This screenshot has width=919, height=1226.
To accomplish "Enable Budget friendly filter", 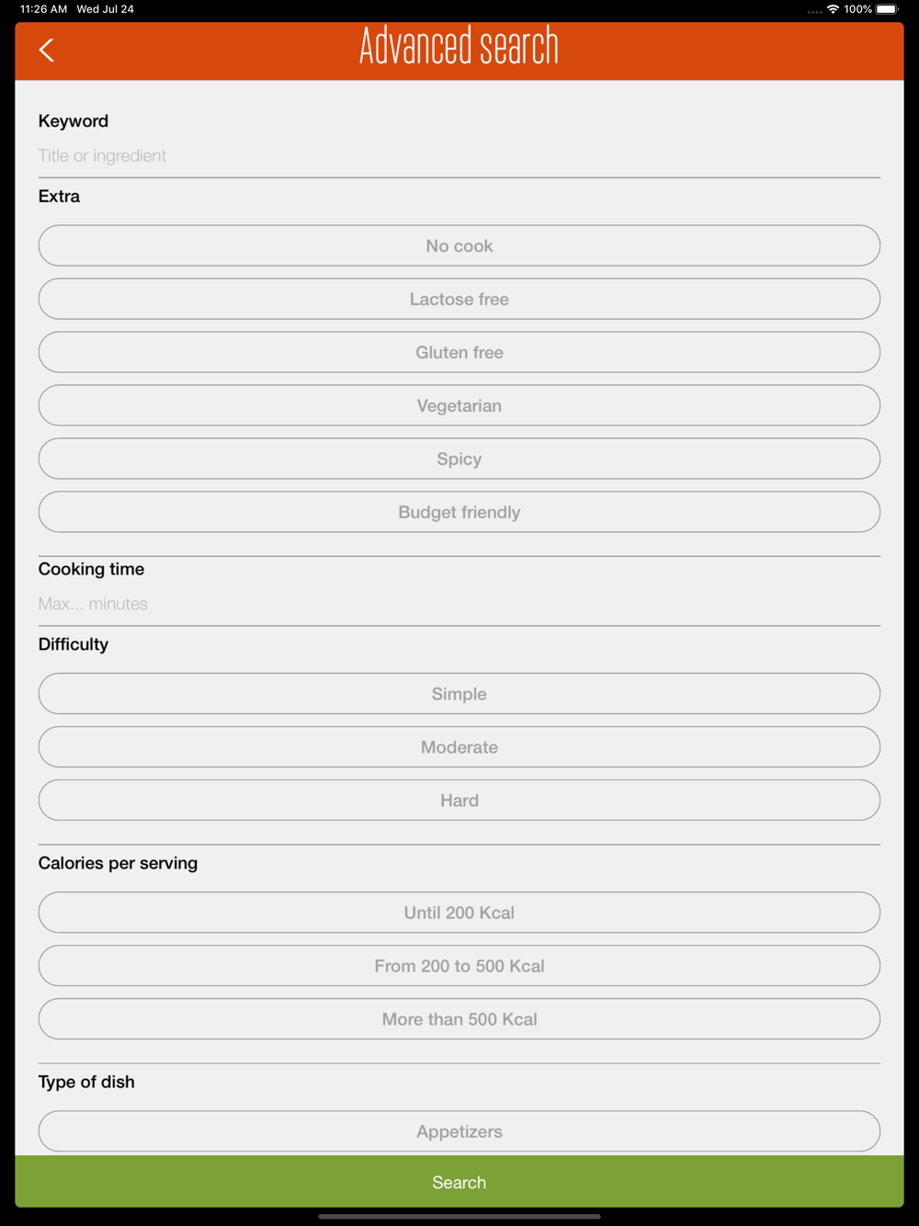I will pos(459,512).
